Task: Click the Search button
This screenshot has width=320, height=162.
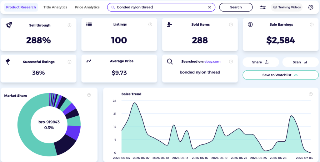Action: [x=236, y=7]
